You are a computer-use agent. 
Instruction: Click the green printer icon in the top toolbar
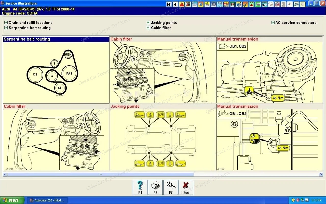coord(258,4)
